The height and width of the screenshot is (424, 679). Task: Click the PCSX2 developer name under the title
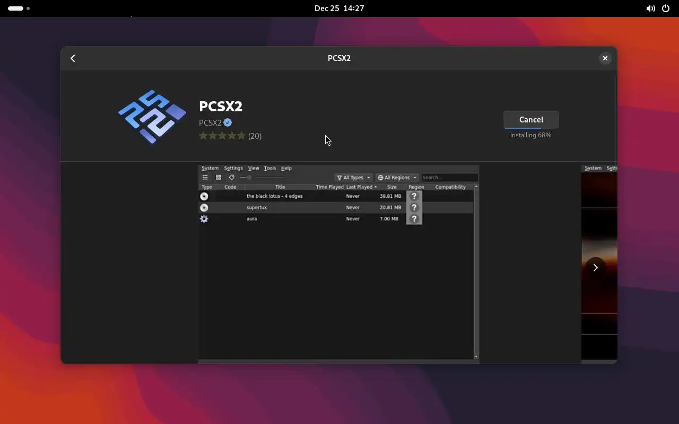[210, 122]
